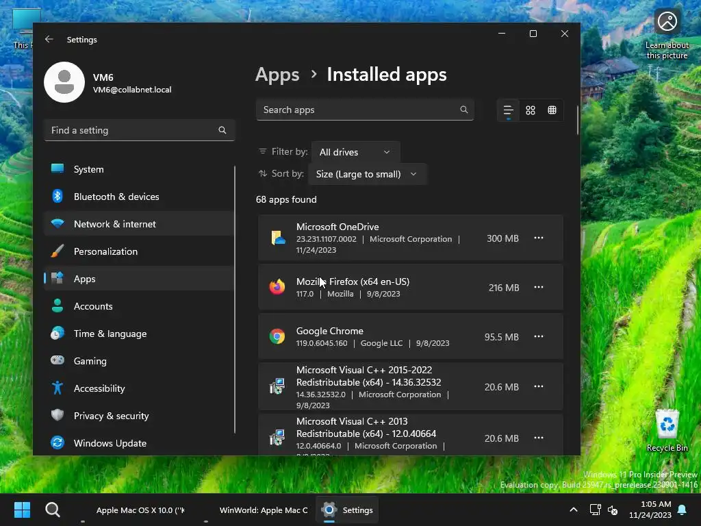Click the magnifier icon in Search apps
701x526 pixels.
[x=463, y=110]
